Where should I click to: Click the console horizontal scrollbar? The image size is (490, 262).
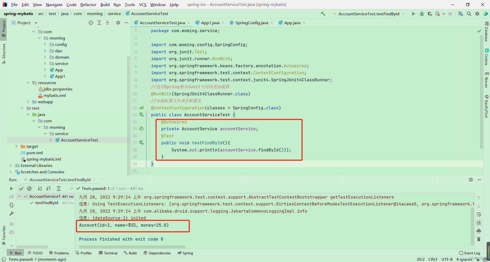[132, 247]
